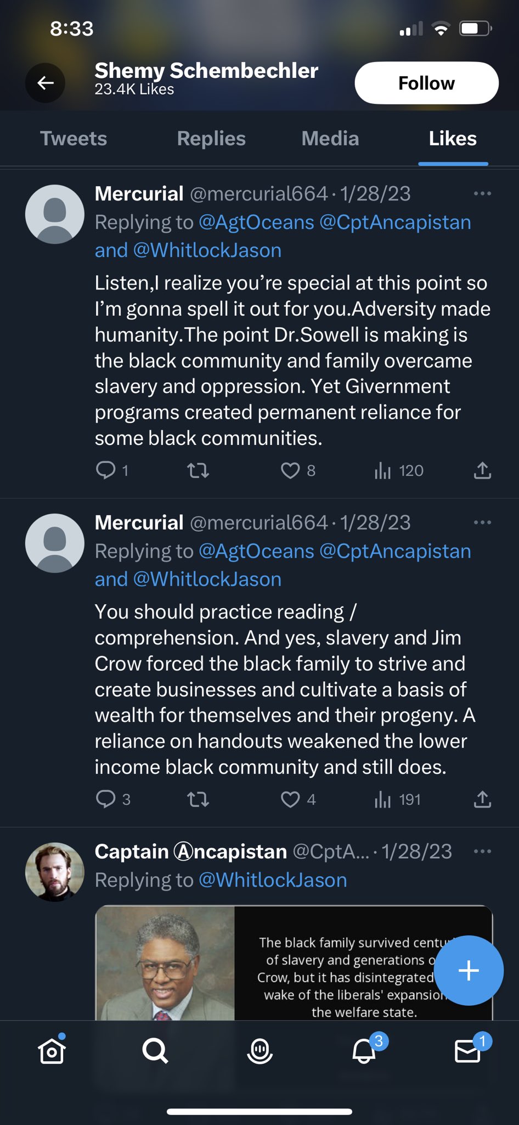Open more options on first Mercurial tweet
This screenshot has height=1125, width=519.
[x=482, y=193]
